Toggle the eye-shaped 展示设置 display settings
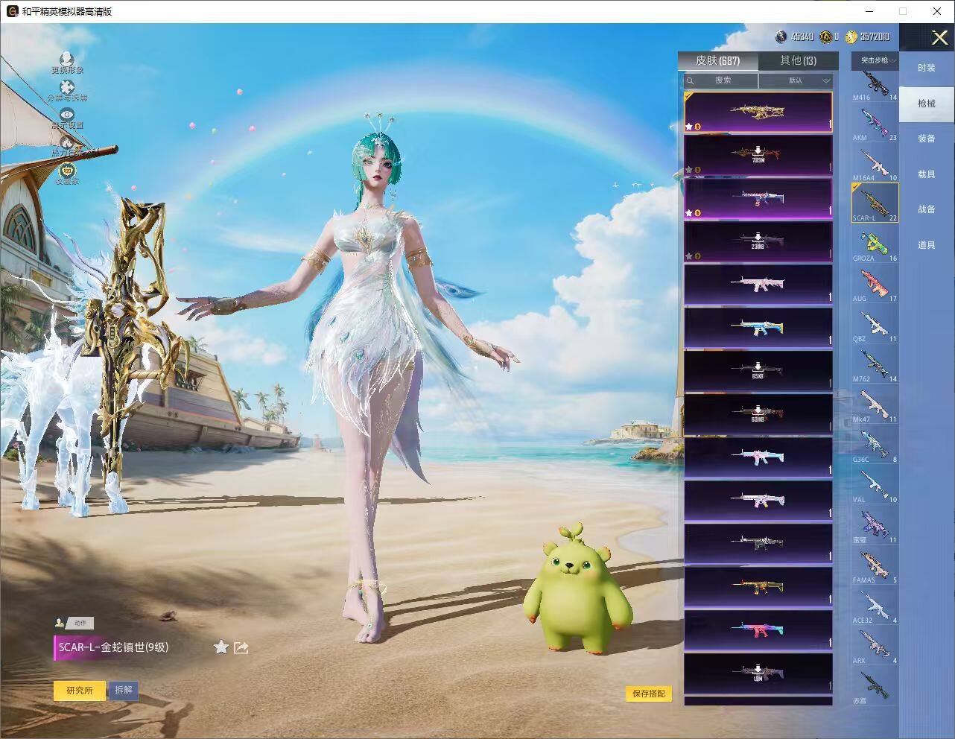The image size is (955, 739). (67, 115)
